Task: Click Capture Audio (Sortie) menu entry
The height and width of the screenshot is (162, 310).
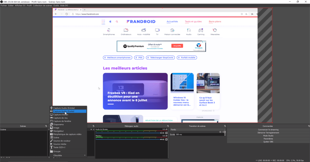Action: (x=64, y=111)
